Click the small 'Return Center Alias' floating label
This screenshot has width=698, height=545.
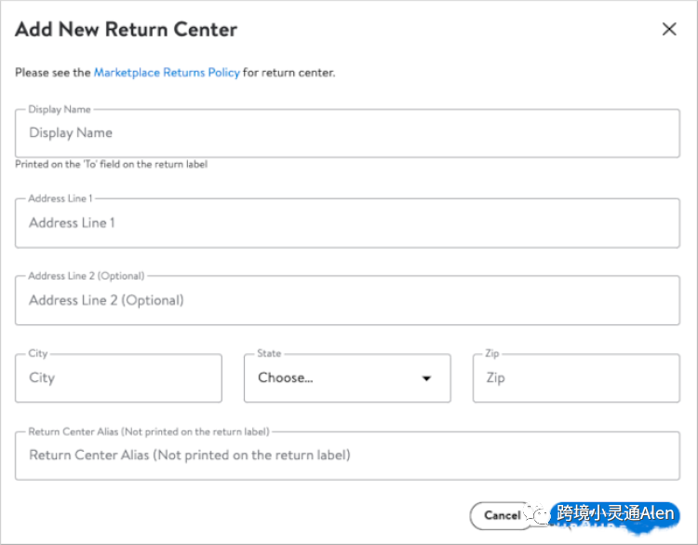pos(149,431)
